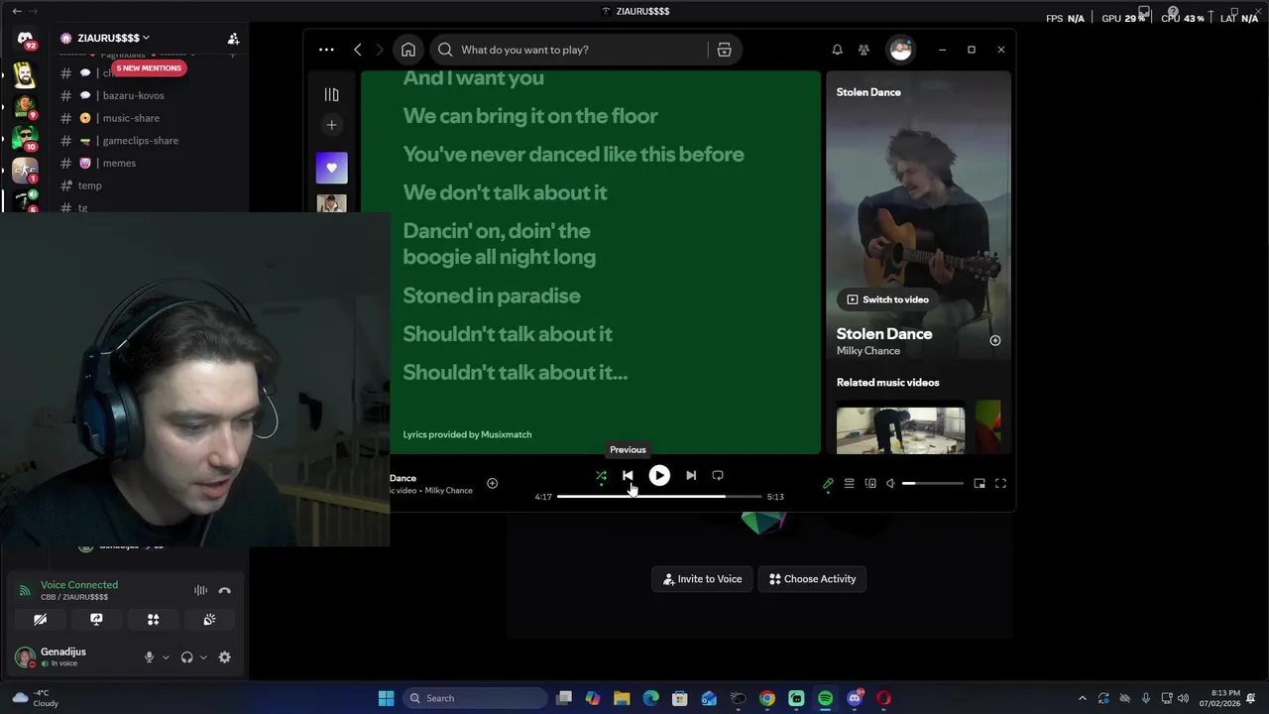Invite to Voice in Discord
Viewport: 1269px width, 714px height.
point(703,579)
